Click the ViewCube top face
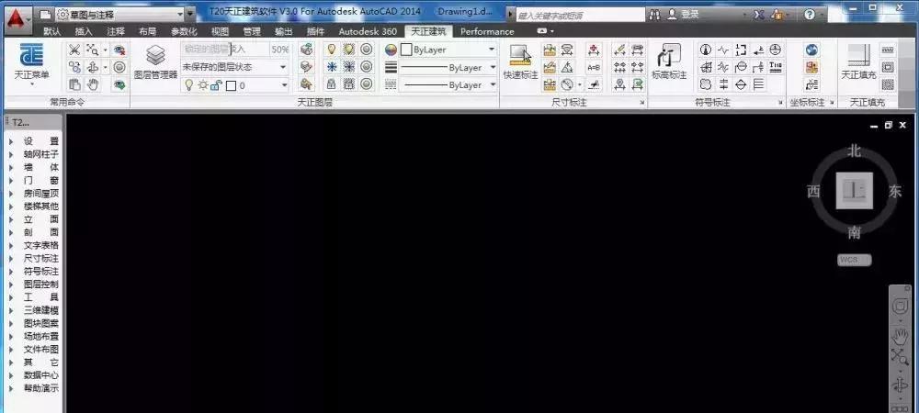919x413 pixels. (855, 190)
